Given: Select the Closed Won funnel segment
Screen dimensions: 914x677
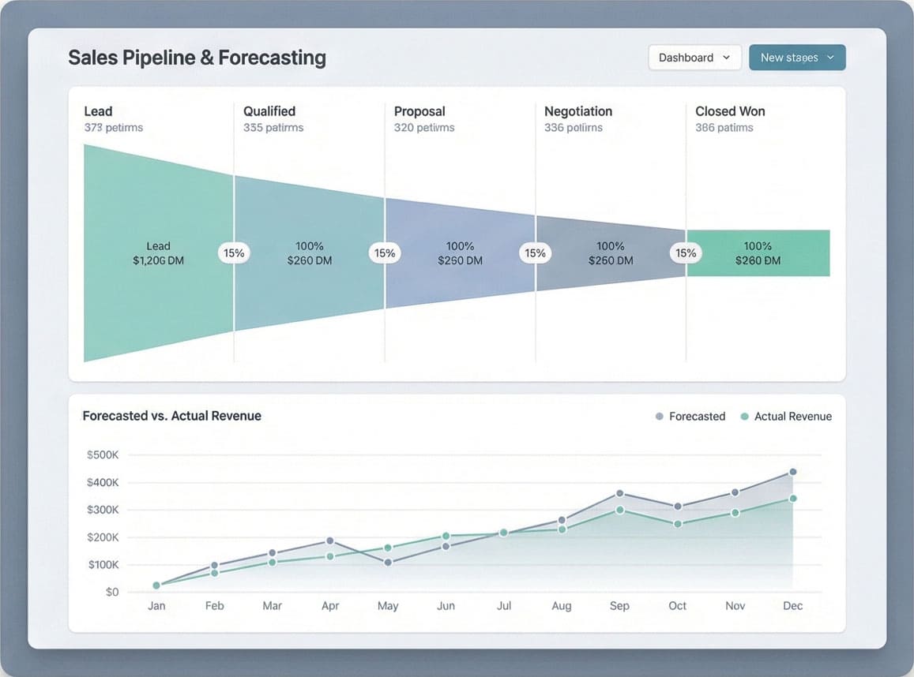Looking at the screenshot, I should (x=758, y=252).
